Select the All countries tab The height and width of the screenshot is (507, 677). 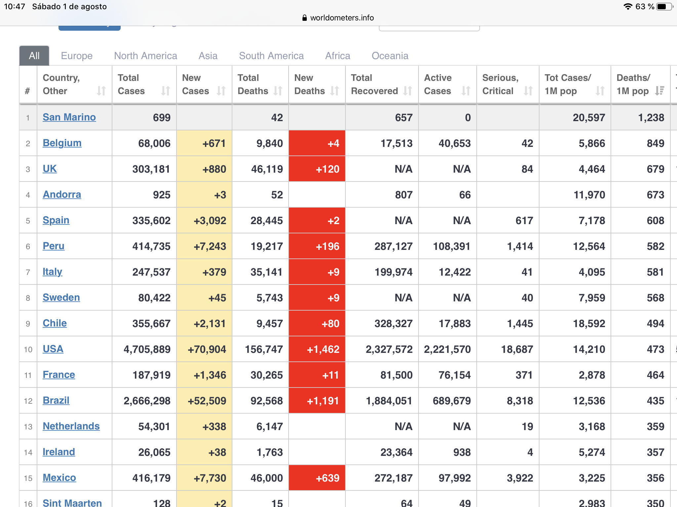(34, 56)
